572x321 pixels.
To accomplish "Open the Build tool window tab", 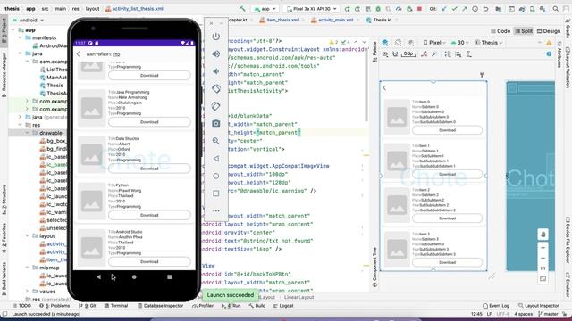I will coord(257,306).
